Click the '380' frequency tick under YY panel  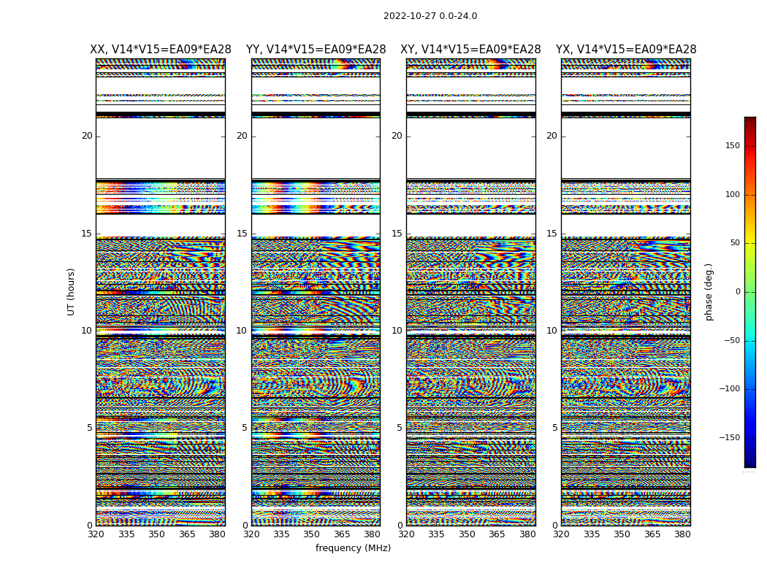click(x=373, y=534)
